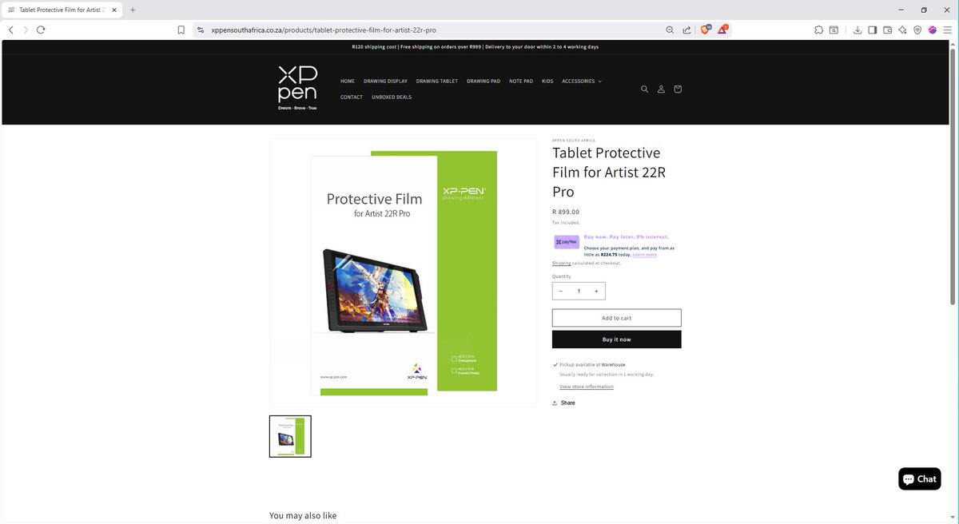
Task: Click the zoom magnifier icon in address bar
Action: tap(670, 30)
